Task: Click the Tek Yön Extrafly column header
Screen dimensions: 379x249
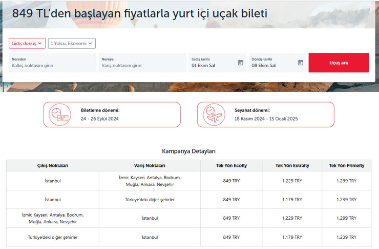Action: pos(292,166)
